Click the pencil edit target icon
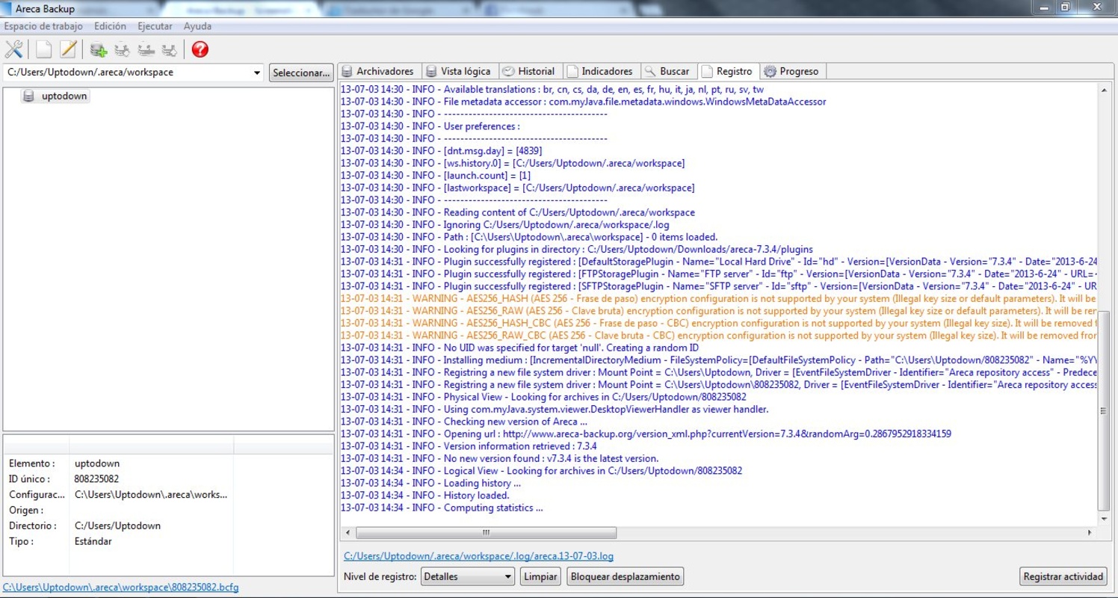The height and width of the screenshot is (598, 1118). pyautogui.click(x=68, y=50)
